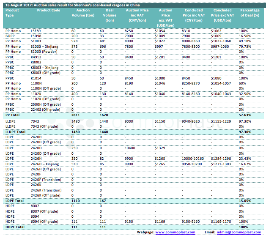Screen dimensions: 266x238
Task: Click the title text about Shenhua auction results
Action: tap(71, 3)
